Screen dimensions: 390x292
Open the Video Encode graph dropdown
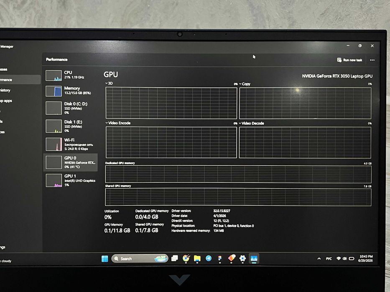118,123
